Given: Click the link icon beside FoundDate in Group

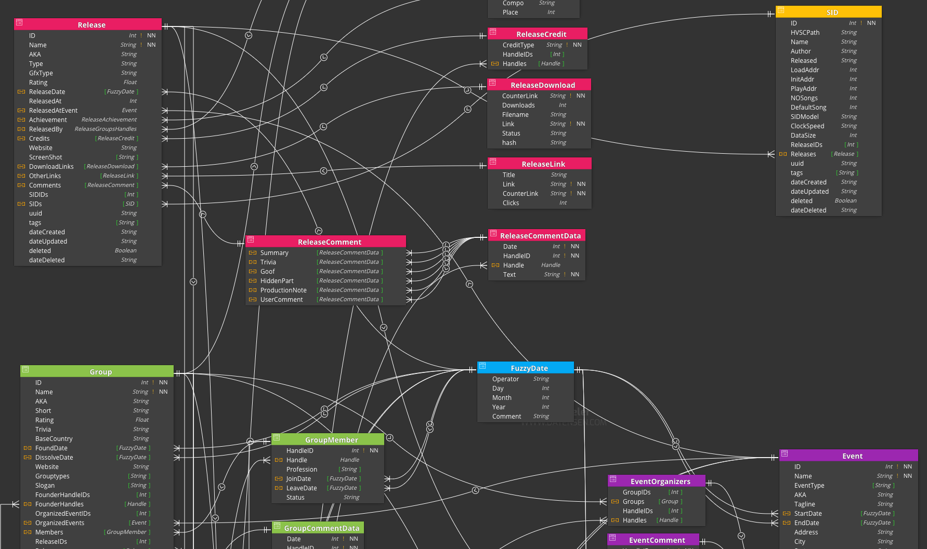Looking at the screenshot, I should click(x=27, y=448).
